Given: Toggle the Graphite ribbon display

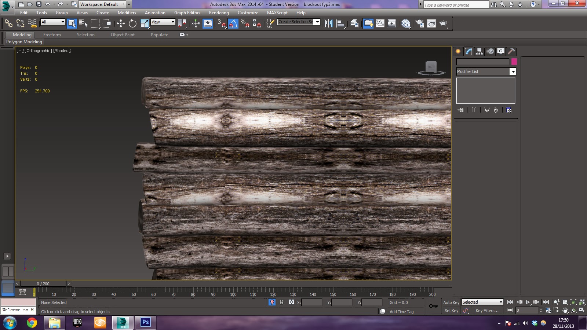Looking at the screenshot, I should coord(368,23).
